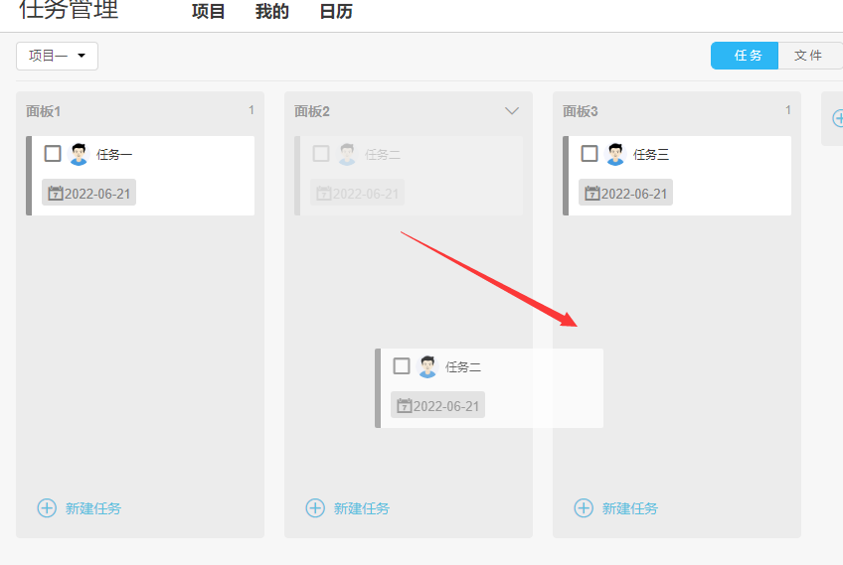Screen dimensions: 843x565
Task: Expand the 面板2 chevron menu
Action: [512, 111]
